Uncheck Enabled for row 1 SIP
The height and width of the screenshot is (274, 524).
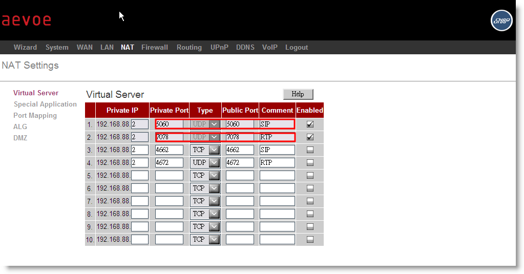point(310,124)
